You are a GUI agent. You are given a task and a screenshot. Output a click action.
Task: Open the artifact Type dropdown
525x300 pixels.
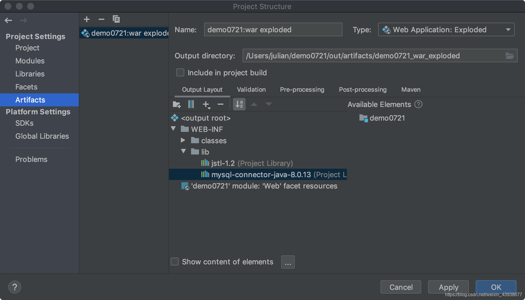coord(446,29)
